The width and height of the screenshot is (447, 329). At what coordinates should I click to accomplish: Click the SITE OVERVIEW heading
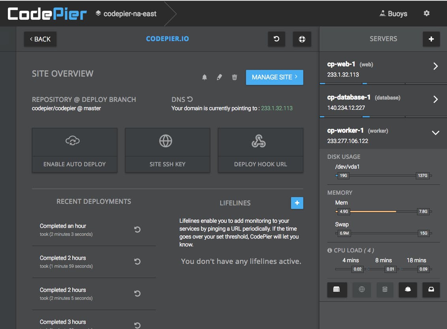point(62,74)
